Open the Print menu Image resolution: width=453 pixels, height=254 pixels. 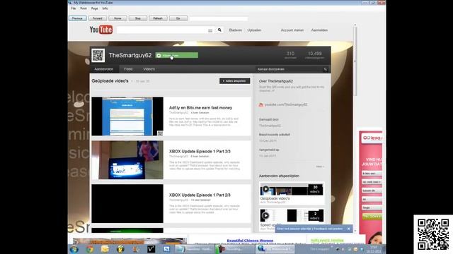(x=84, y=8)
